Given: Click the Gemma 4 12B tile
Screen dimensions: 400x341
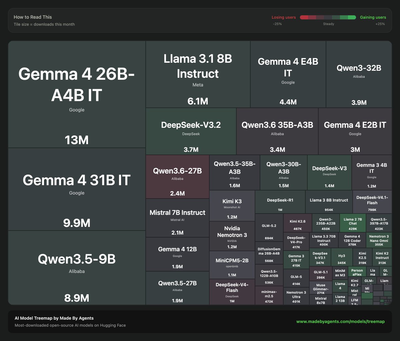Looking at the screenshot, I should coord(177,254).
